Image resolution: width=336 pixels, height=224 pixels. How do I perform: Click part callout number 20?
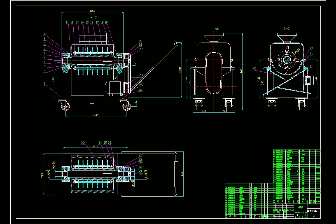[141, 41]
